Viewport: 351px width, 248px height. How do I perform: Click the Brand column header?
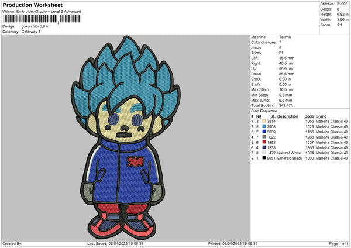coord(321,116)
